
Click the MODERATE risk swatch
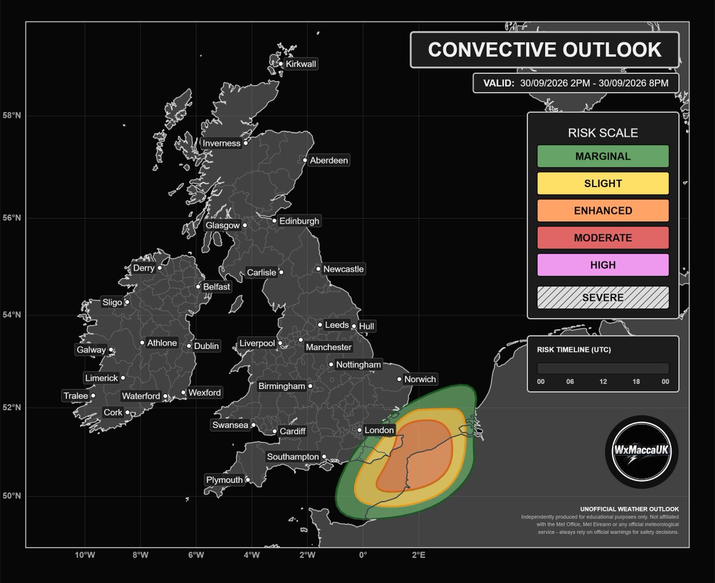pos(603,238)
